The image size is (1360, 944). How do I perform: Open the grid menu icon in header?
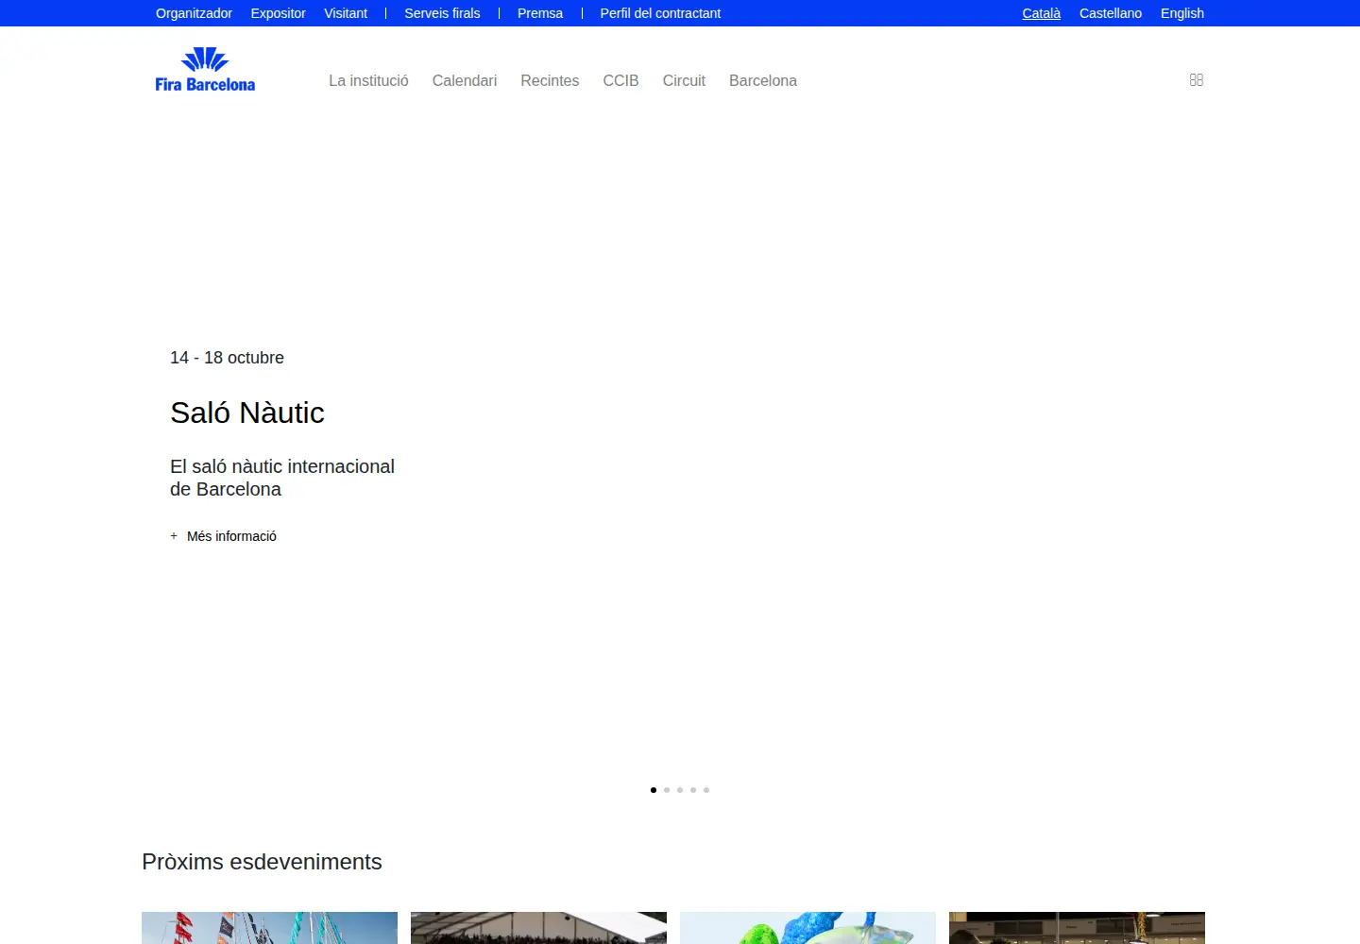click(x=1197, y=80)
